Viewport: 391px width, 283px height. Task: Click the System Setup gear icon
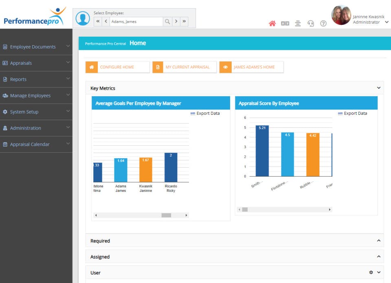pos(5,112)
